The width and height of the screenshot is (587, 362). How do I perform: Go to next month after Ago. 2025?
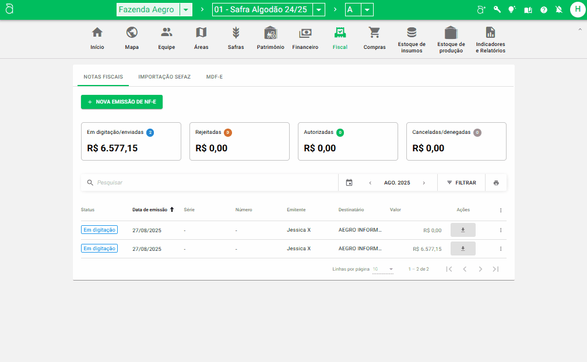[x=424, y=183]
